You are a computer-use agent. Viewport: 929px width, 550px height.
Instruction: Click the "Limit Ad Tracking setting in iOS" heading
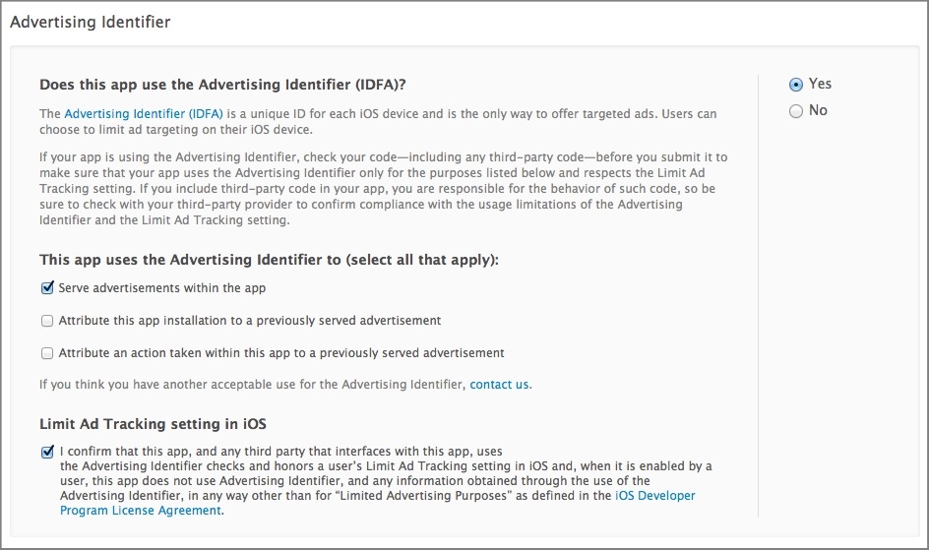153,424
